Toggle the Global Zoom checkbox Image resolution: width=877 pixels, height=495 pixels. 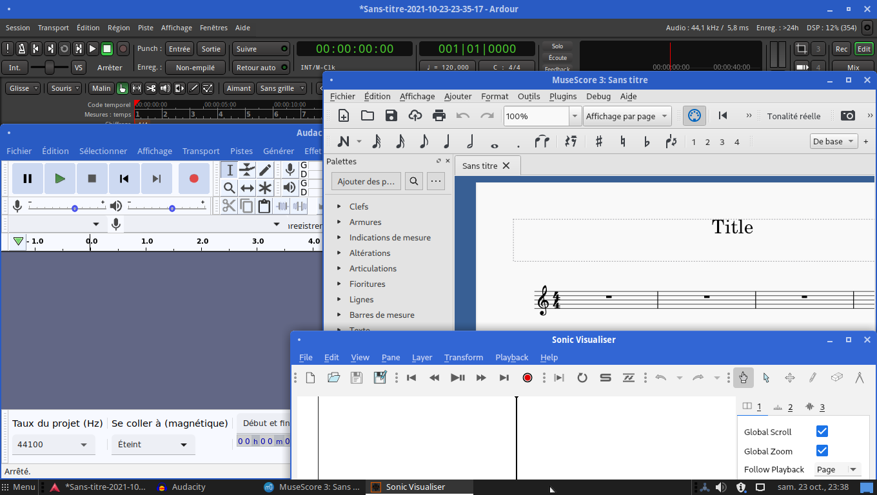(x=822, y=451)
